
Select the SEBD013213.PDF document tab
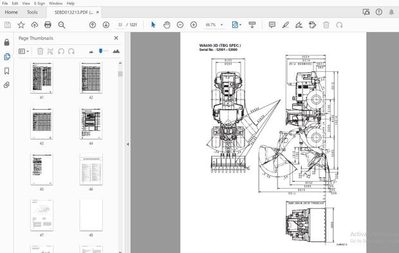coord(74,12)
